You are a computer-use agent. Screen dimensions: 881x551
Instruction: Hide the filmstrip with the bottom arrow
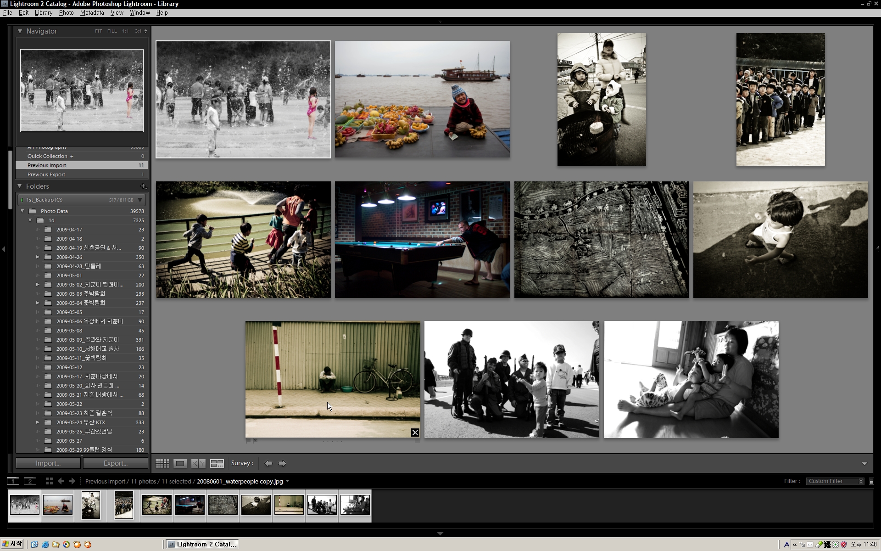coord(440,534)
